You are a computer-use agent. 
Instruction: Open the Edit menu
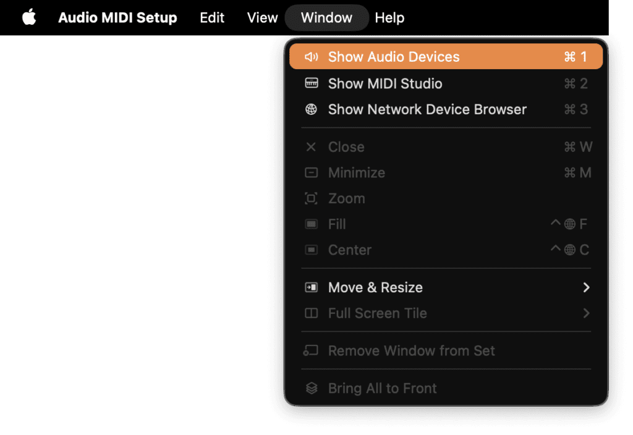pos(212,18)
